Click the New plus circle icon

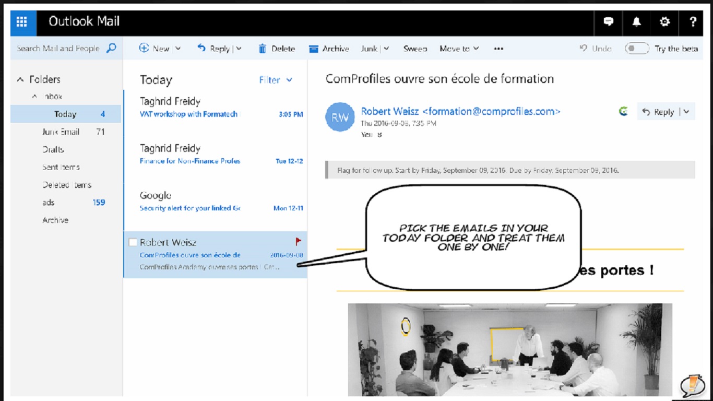(144, 48)
